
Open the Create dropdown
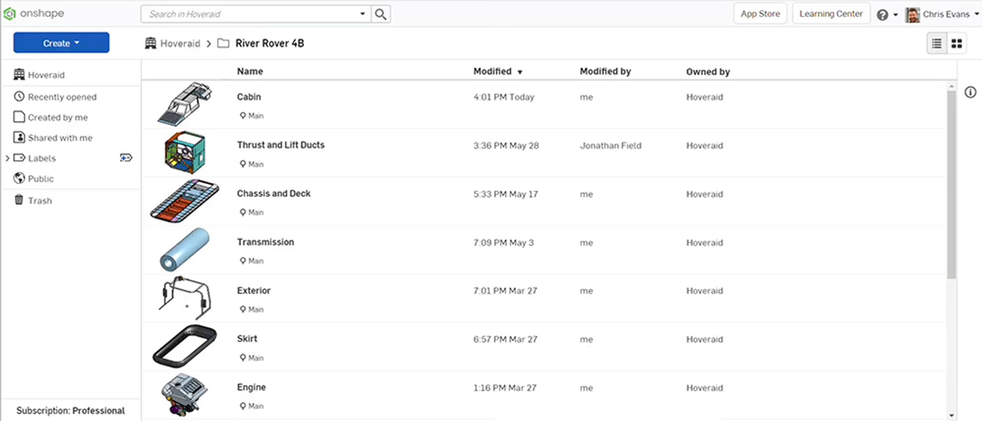[x=61, y=43]
